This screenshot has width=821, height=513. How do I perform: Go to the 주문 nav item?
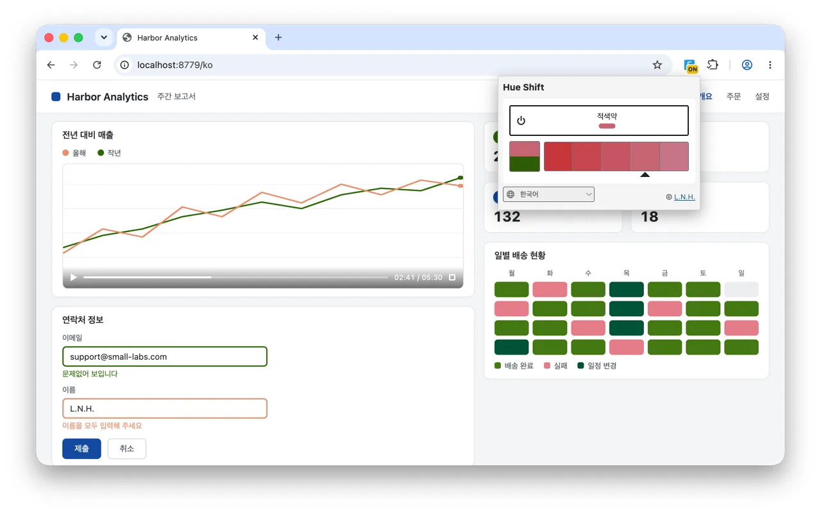pyautogui.click(x=734, y=96)
